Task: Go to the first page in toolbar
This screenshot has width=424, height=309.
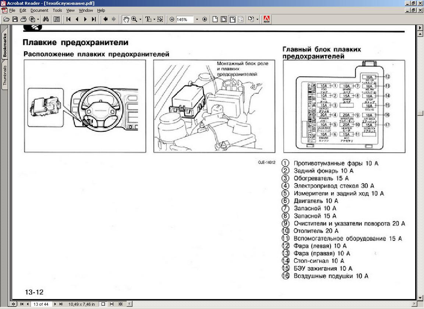Action: [x=68, y=19]
